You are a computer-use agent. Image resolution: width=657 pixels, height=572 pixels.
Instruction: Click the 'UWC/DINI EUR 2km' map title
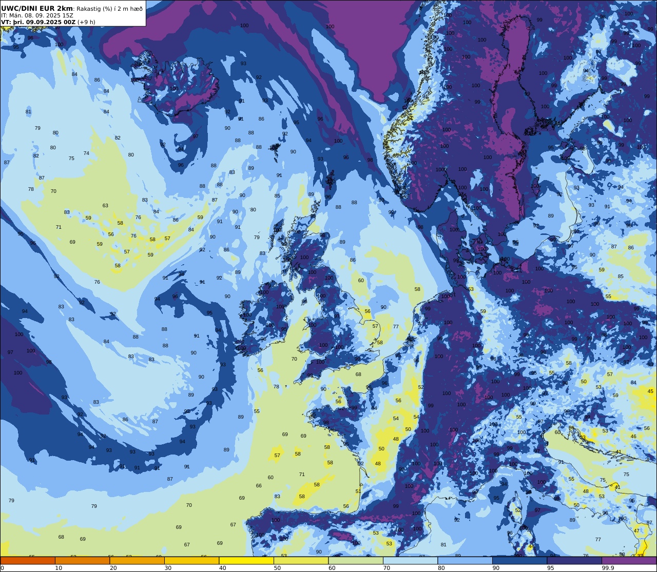[37, 8]
